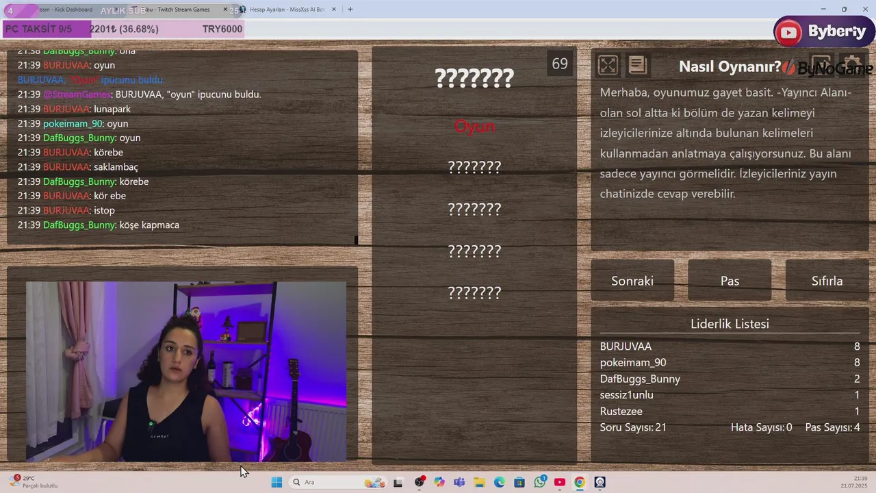
Task: Close the Hesap Ayarları tab
Action: point(334,9)
